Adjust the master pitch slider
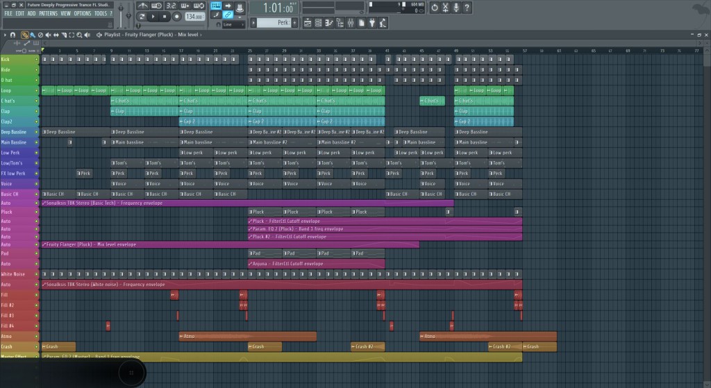The height and width of the screenshot is (388, 711). 128,15
